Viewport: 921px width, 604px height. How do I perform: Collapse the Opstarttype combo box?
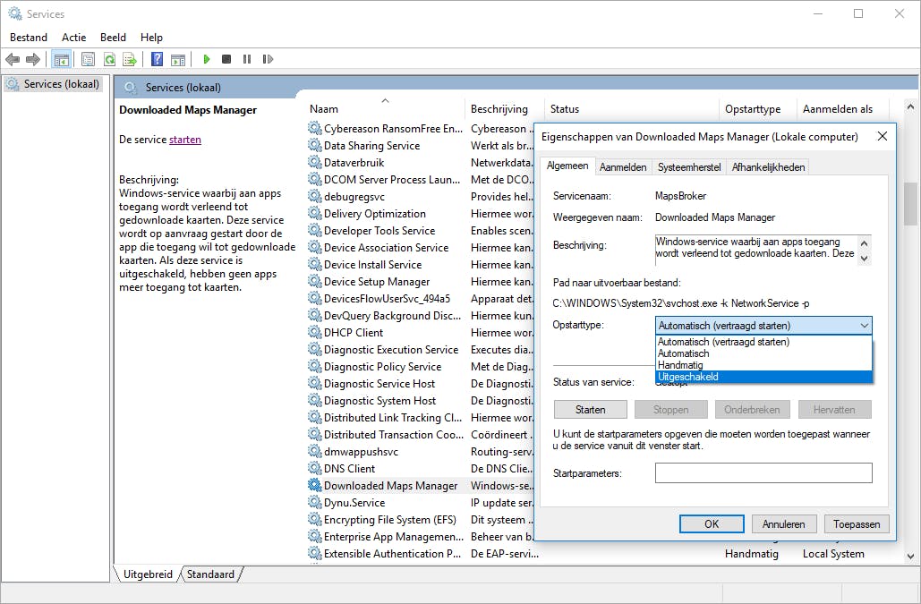coord(864,325)
